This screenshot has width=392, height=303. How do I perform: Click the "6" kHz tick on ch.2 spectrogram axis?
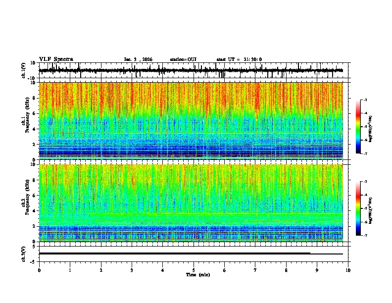(35, 196)
